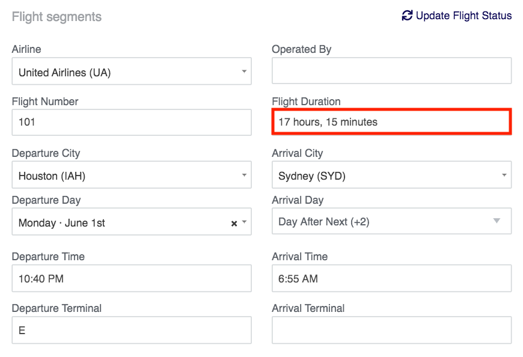Click the Monday · June 1st date selector
The width and height of the screenshot is (523, 357).
(x=132, y=222)
